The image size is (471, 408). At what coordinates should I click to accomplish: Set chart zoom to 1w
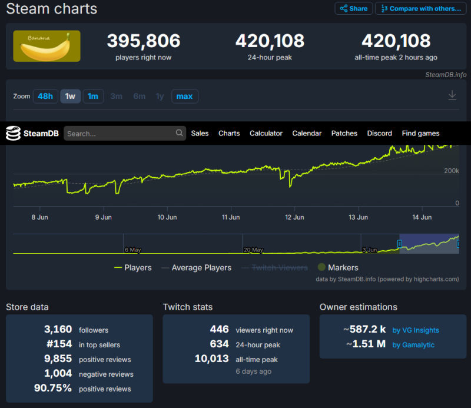tap(70, 96)
